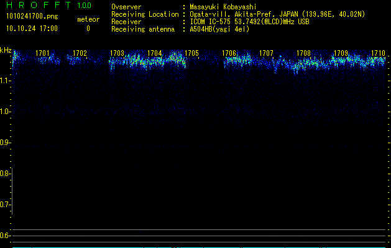The image size is (391, 248).
Task: Click the 1704 time marker
Action: pos(154,53)
